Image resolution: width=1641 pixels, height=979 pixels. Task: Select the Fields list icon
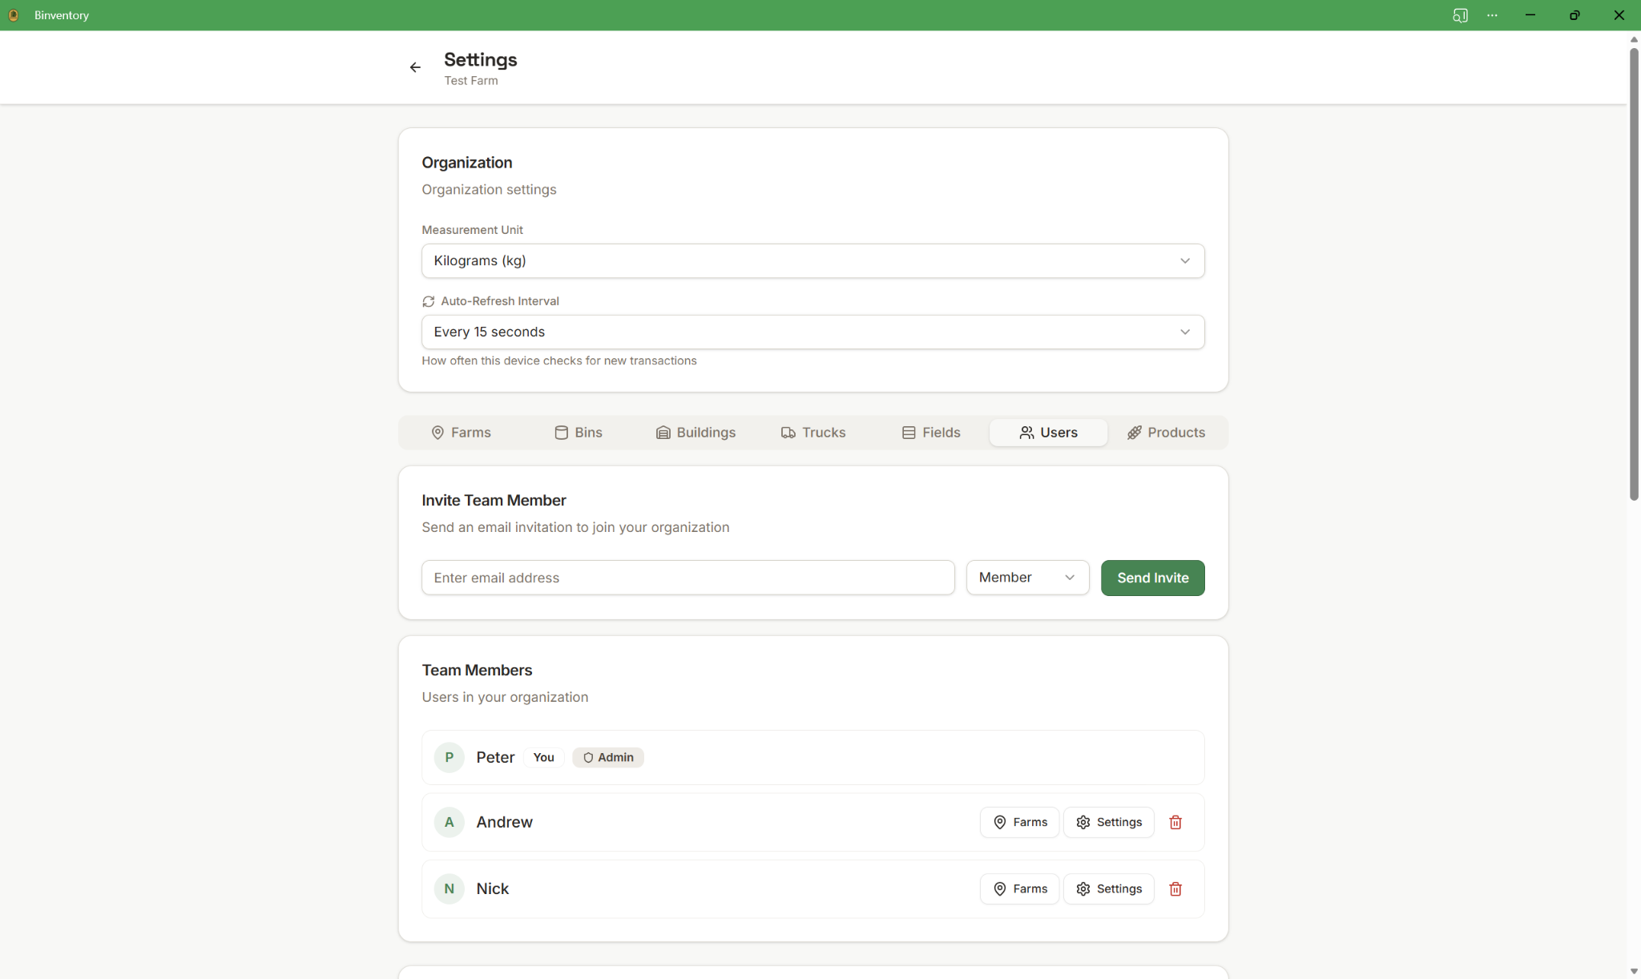908,432
